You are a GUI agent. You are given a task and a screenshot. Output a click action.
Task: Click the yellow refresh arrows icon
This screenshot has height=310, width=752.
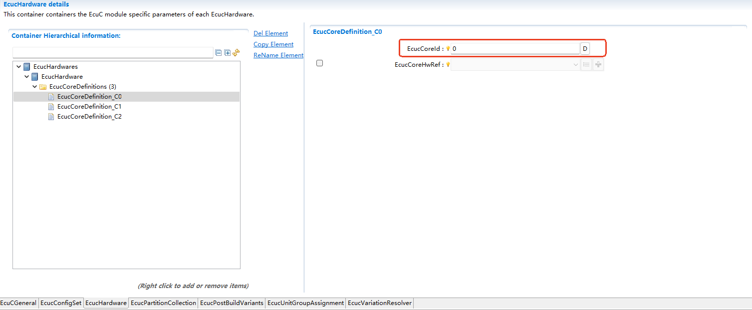236,52
